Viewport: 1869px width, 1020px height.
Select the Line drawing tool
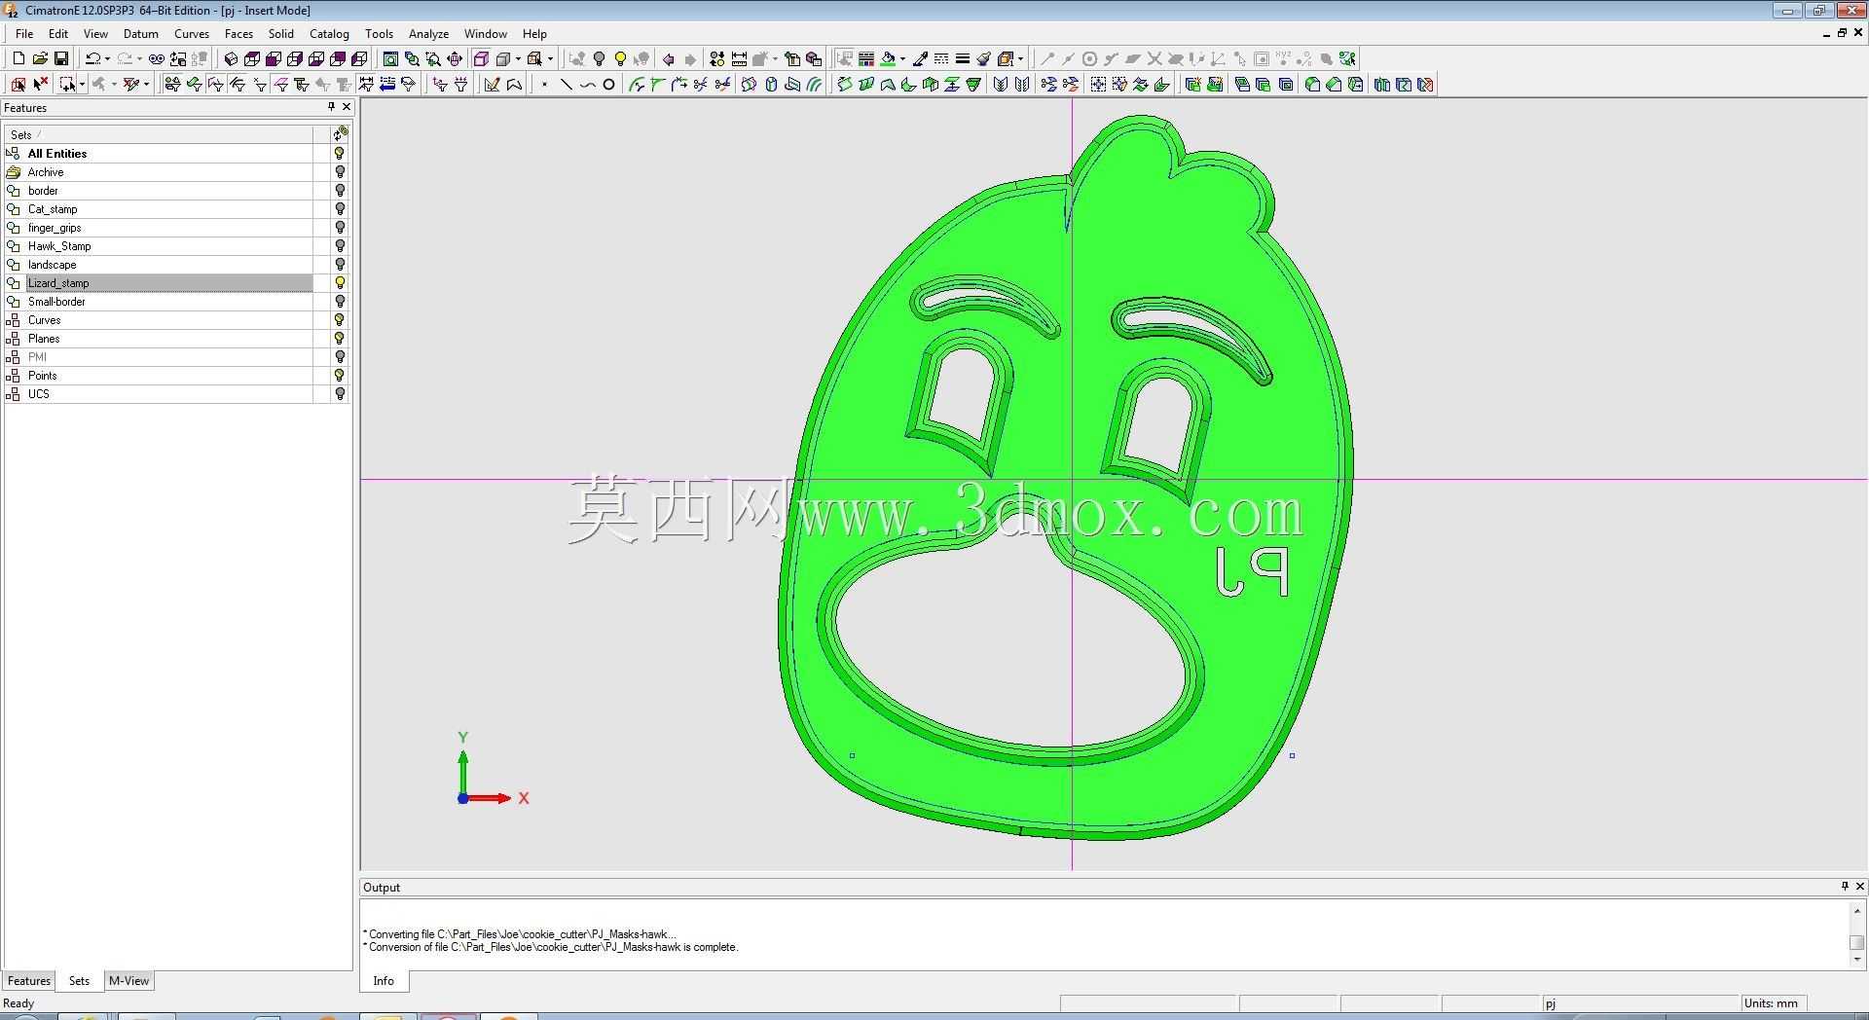566,85
